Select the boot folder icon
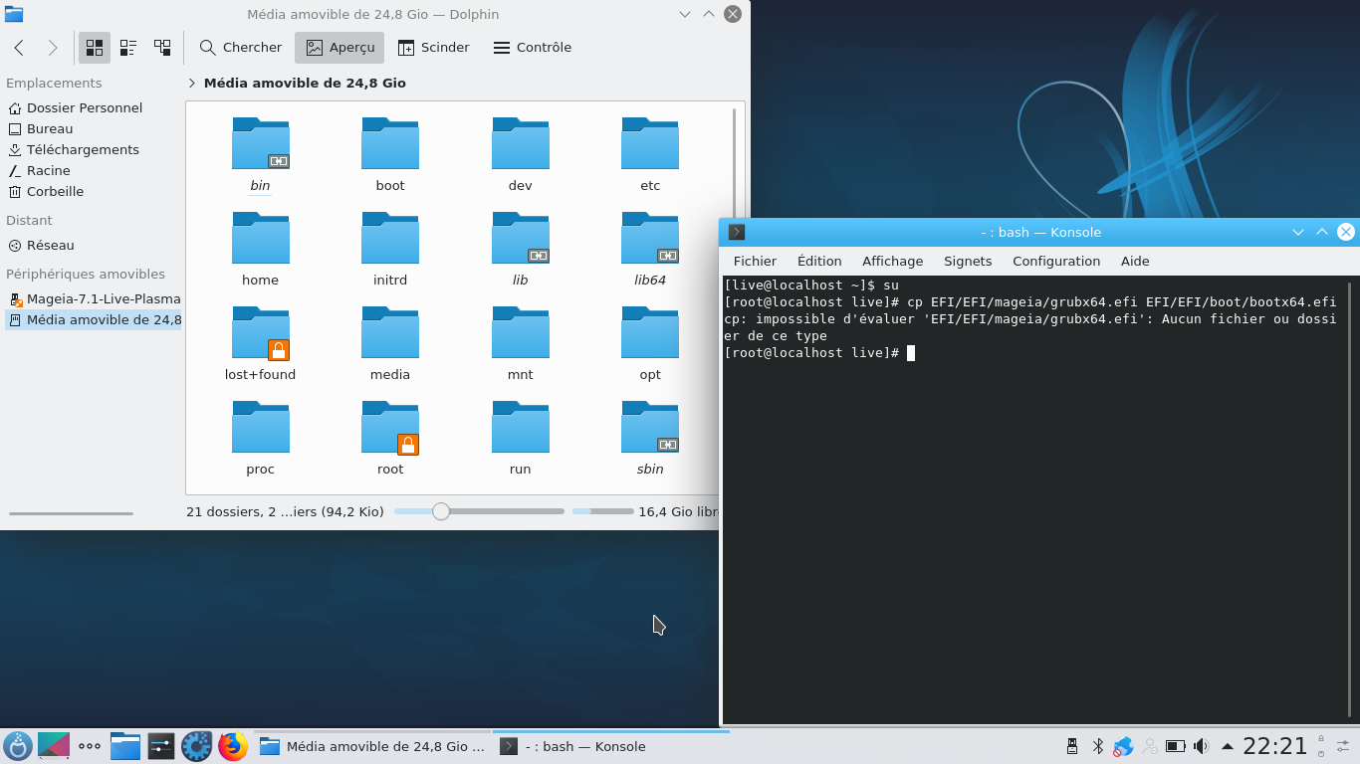The height and width of the screenshot is (764, 1360). click(390, 143)
